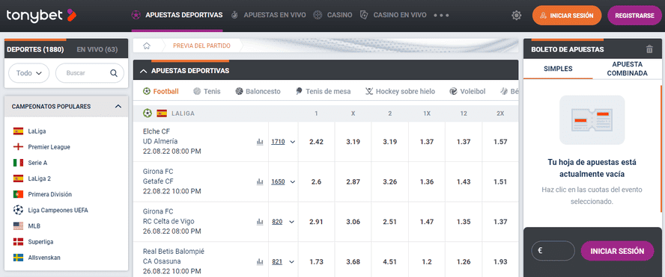Select Tenis de mesa sport filter
The image size is (665, 277).
tap(324, 91)
